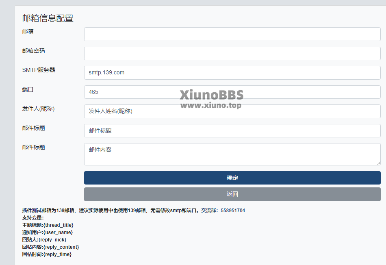Click inside the 邮件内容 textarea
Screen dimensions: 386x265
tap(232, 154)
